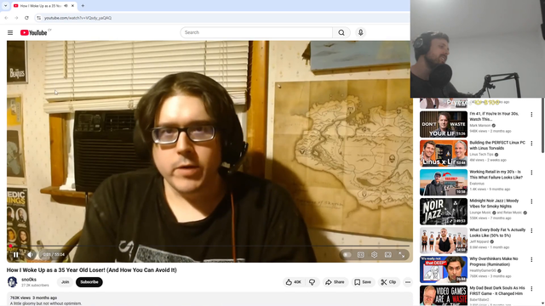Create a clip with the Clip button

pyautogui.click(x=388, y=282)
